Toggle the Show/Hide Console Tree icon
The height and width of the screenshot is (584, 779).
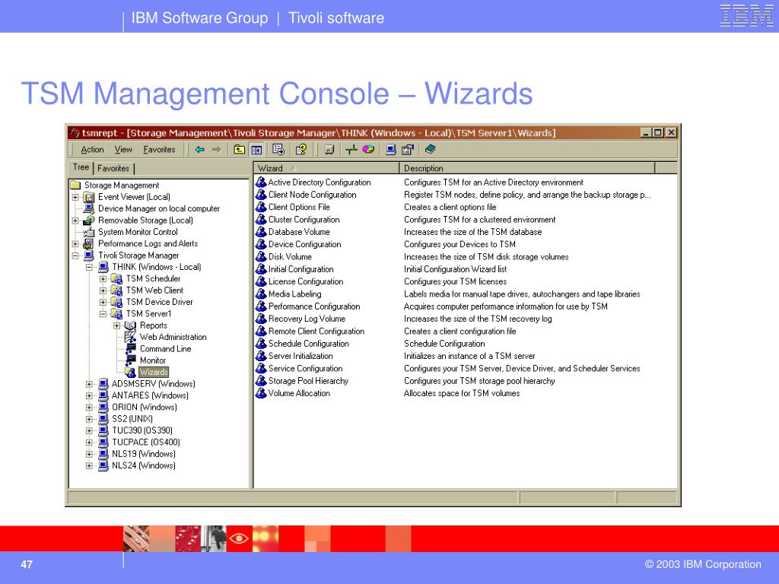(256, 150)
